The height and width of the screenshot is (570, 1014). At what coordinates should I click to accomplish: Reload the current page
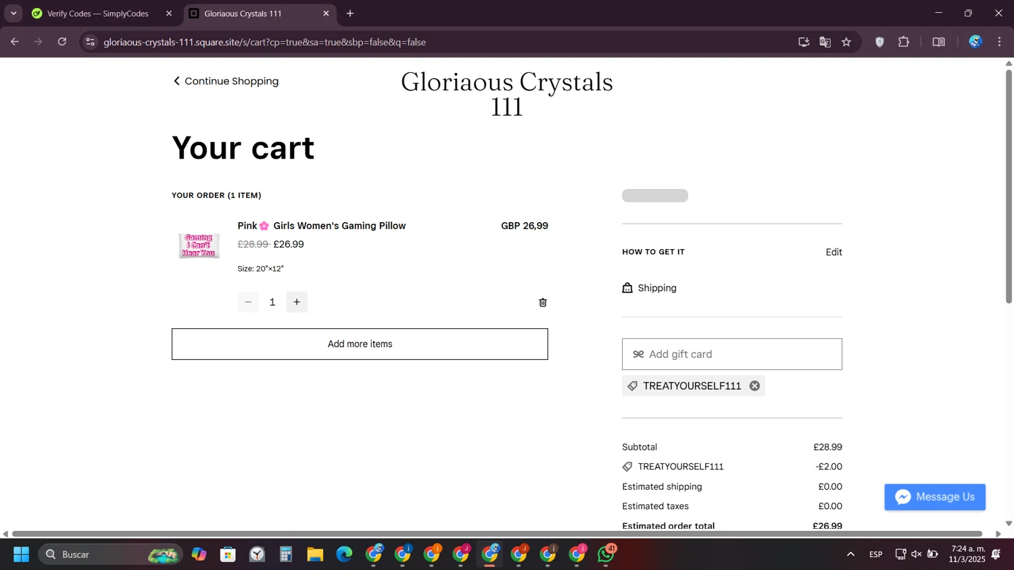tap(62, 42)
